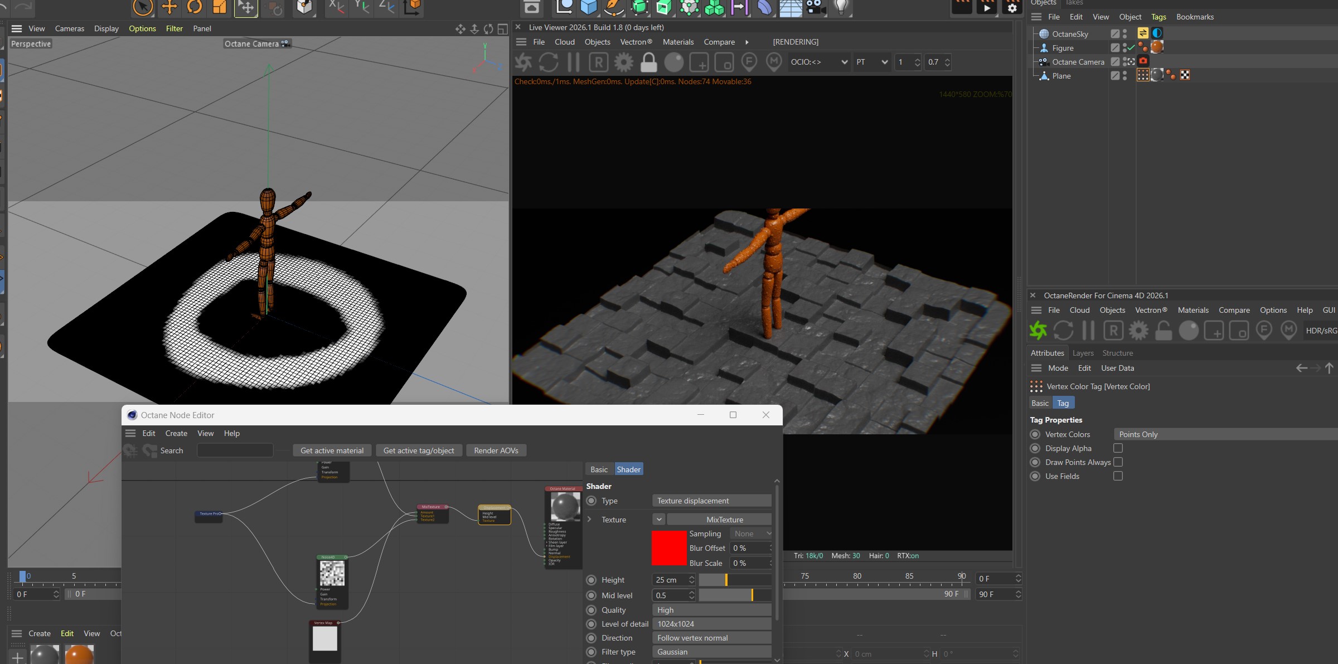Enable the Display Alpha checkbox

pyautogui.click(x=1118, y=448)
